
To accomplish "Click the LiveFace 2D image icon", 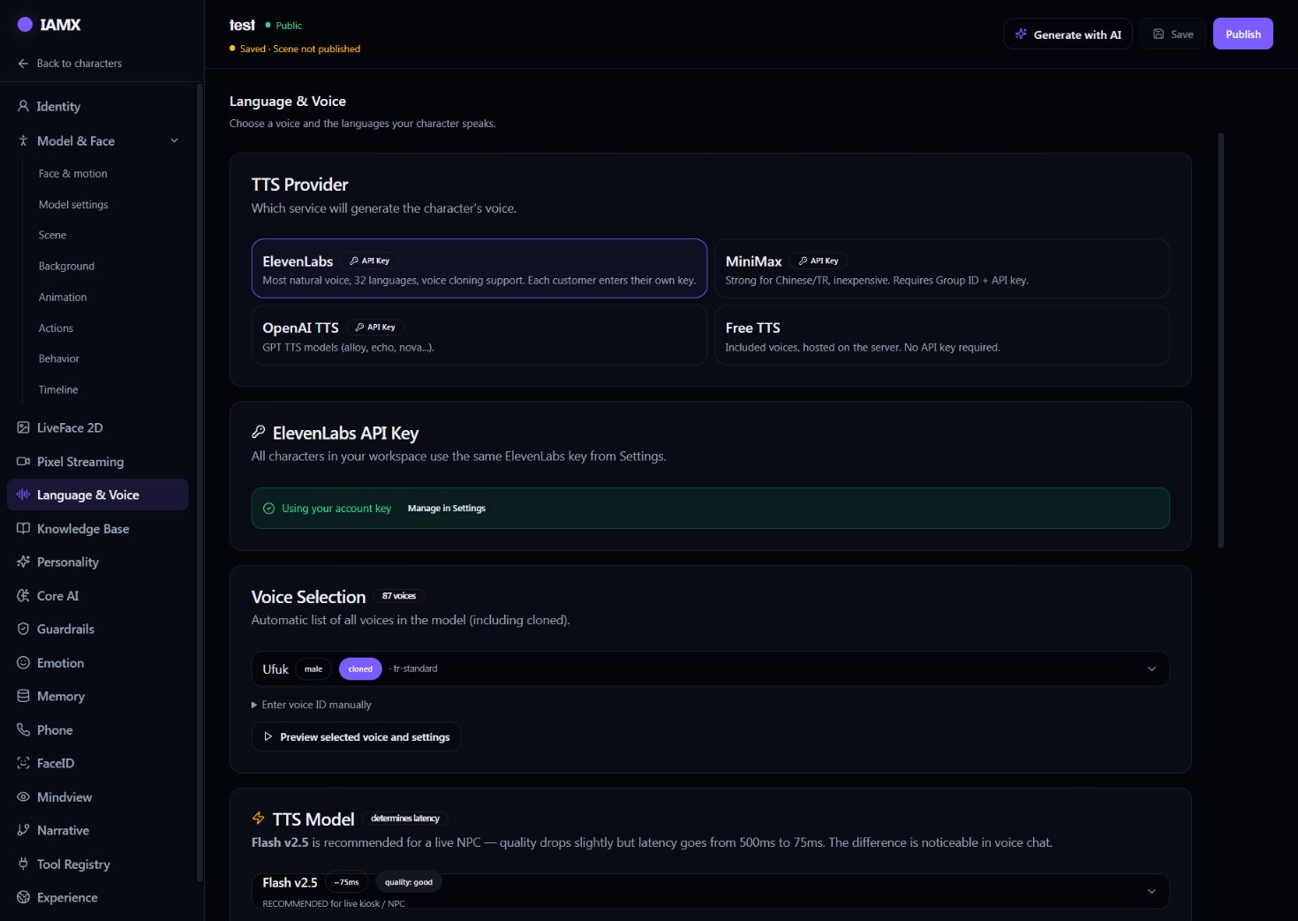I will tap(23, 427).
